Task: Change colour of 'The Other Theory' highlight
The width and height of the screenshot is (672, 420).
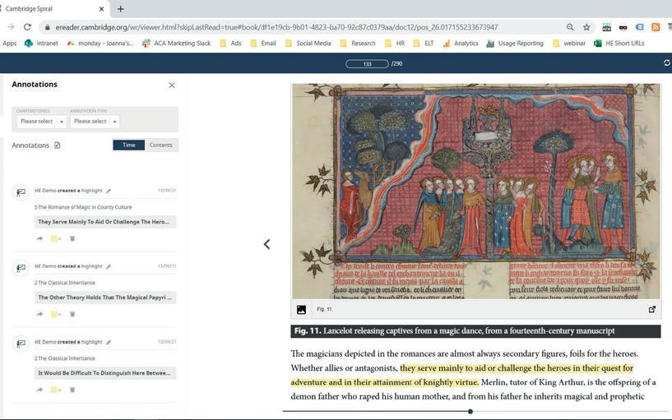Action: (55, 314)
